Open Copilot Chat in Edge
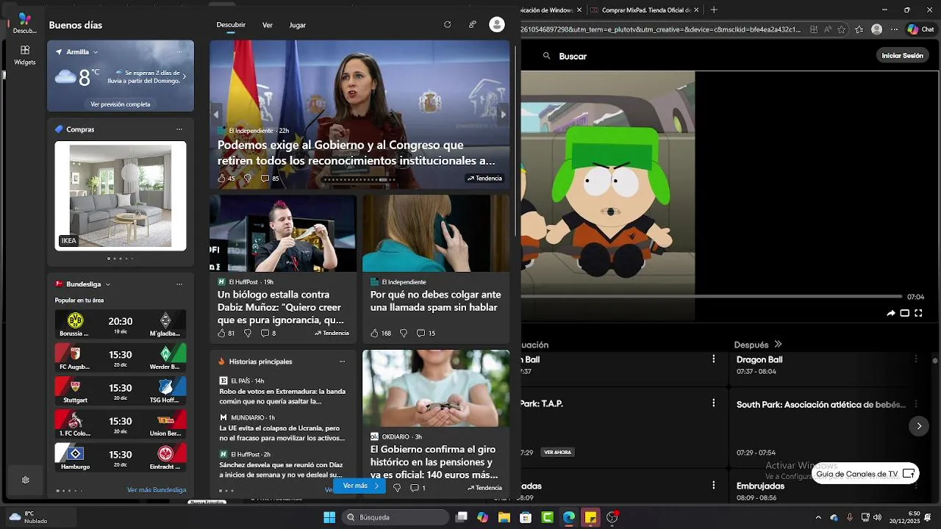The image size is (941, 529). [920, 29]
